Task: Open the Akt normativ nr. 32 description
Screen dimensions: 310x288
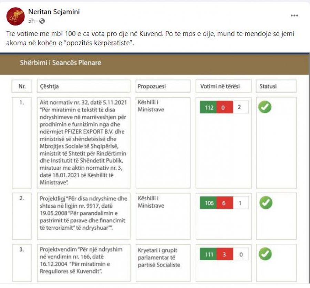Action: [x=83, y=142]
